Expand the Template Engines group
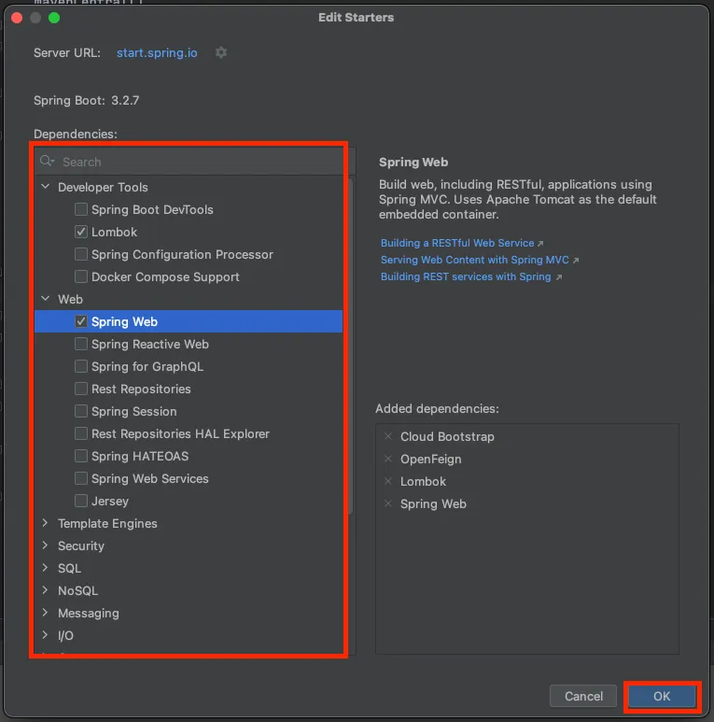This screenshot has width=714, height=722. [x=45, y=523]
